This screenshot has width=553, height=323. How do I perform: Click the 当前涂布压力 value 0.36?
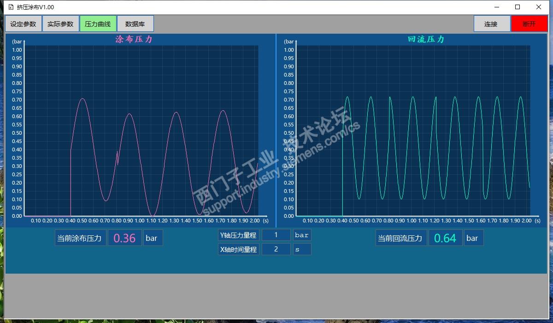pyautogui.click(x=124, y=238)
